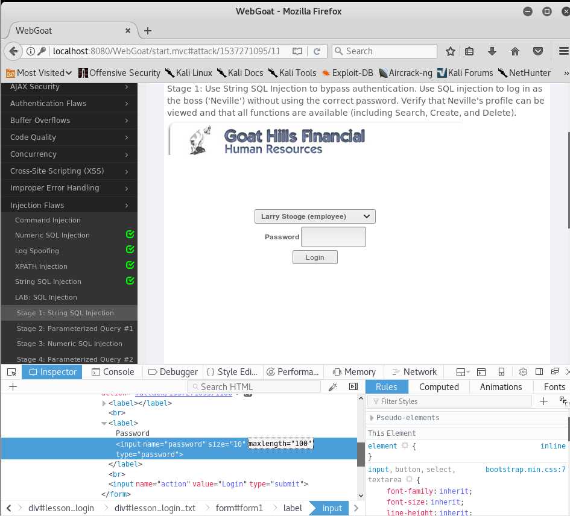This screenshot has width=570, height=516.
Task: Click the Filter Styles field
Action: click(x=449, y=401)
